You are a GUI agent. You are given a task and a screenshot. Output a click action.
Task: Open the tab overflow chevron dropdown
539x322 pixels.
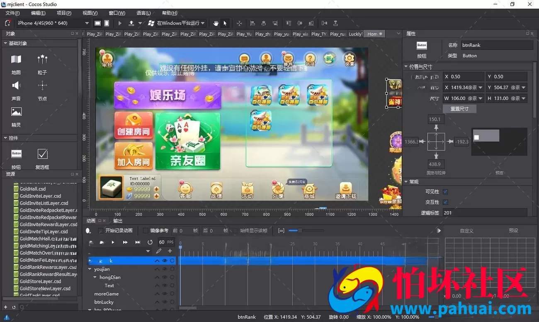click(398, 34)
